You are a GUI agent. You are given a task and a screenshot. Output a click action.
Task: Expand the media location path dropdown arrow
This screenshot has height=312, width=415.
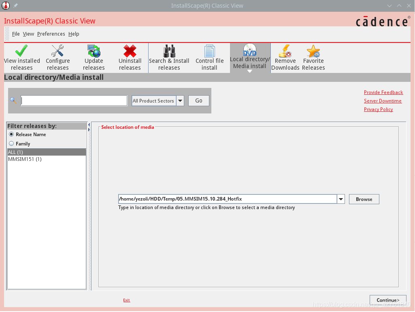[341, 199]
